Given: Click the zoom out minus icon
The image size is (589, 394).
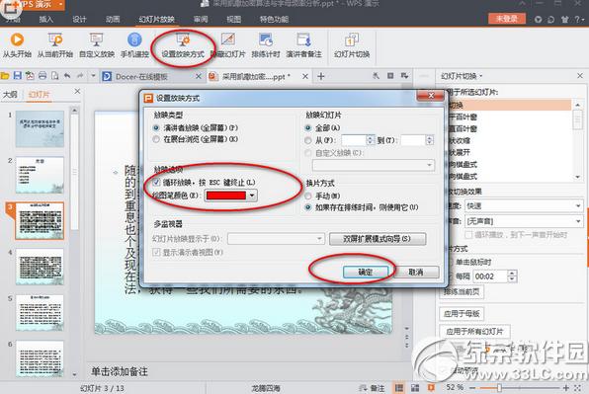Looking at the screenshot, I should pos(472,388).
